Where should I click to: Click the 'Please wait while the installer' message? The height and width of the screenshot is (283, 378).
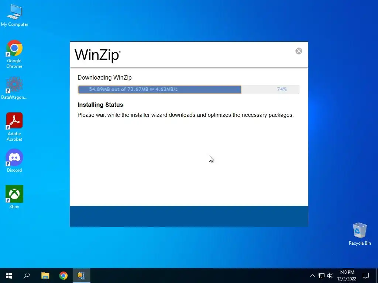point(185,115)
